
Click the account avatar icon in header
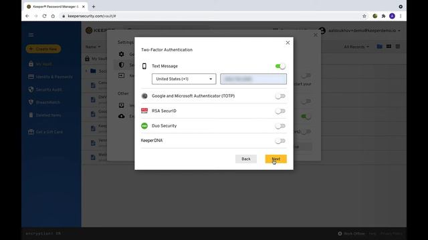pos(322,31)
